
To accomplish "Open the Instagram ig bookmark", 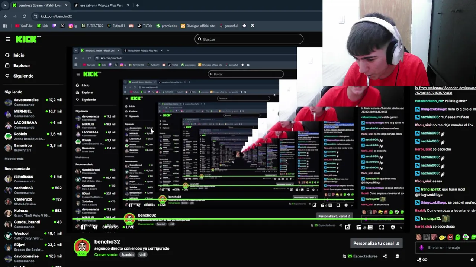I will click(73, 26).
